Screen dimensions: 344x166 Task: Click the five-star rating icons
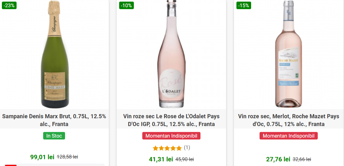(x=167, y=148)
